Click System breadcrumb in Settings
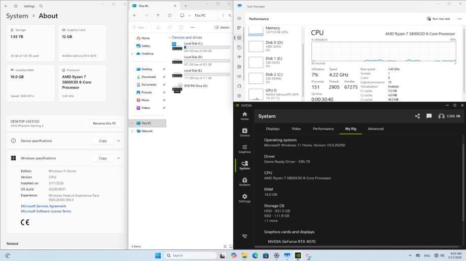Screen dimensions: 466x261 click(x=17, y=16)
